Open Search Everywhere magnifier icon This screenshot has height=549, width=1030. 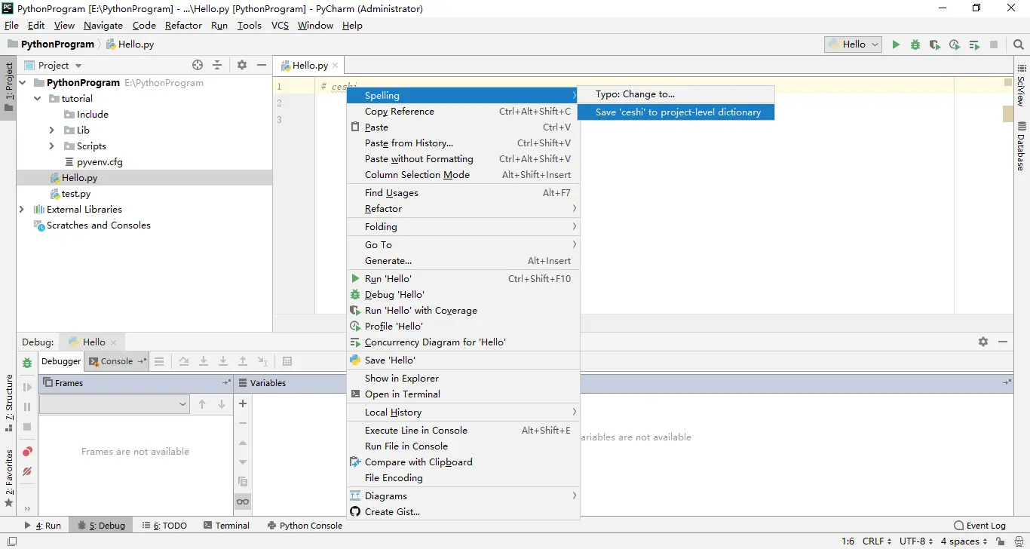coord(1019,44)
